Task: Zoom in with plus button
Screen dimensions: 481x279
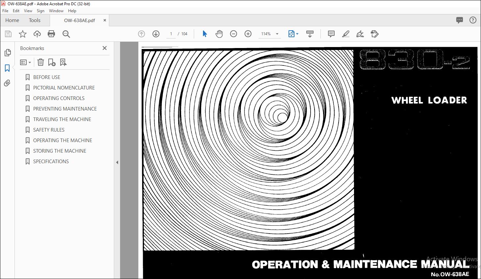Action: tap(248, 34)
